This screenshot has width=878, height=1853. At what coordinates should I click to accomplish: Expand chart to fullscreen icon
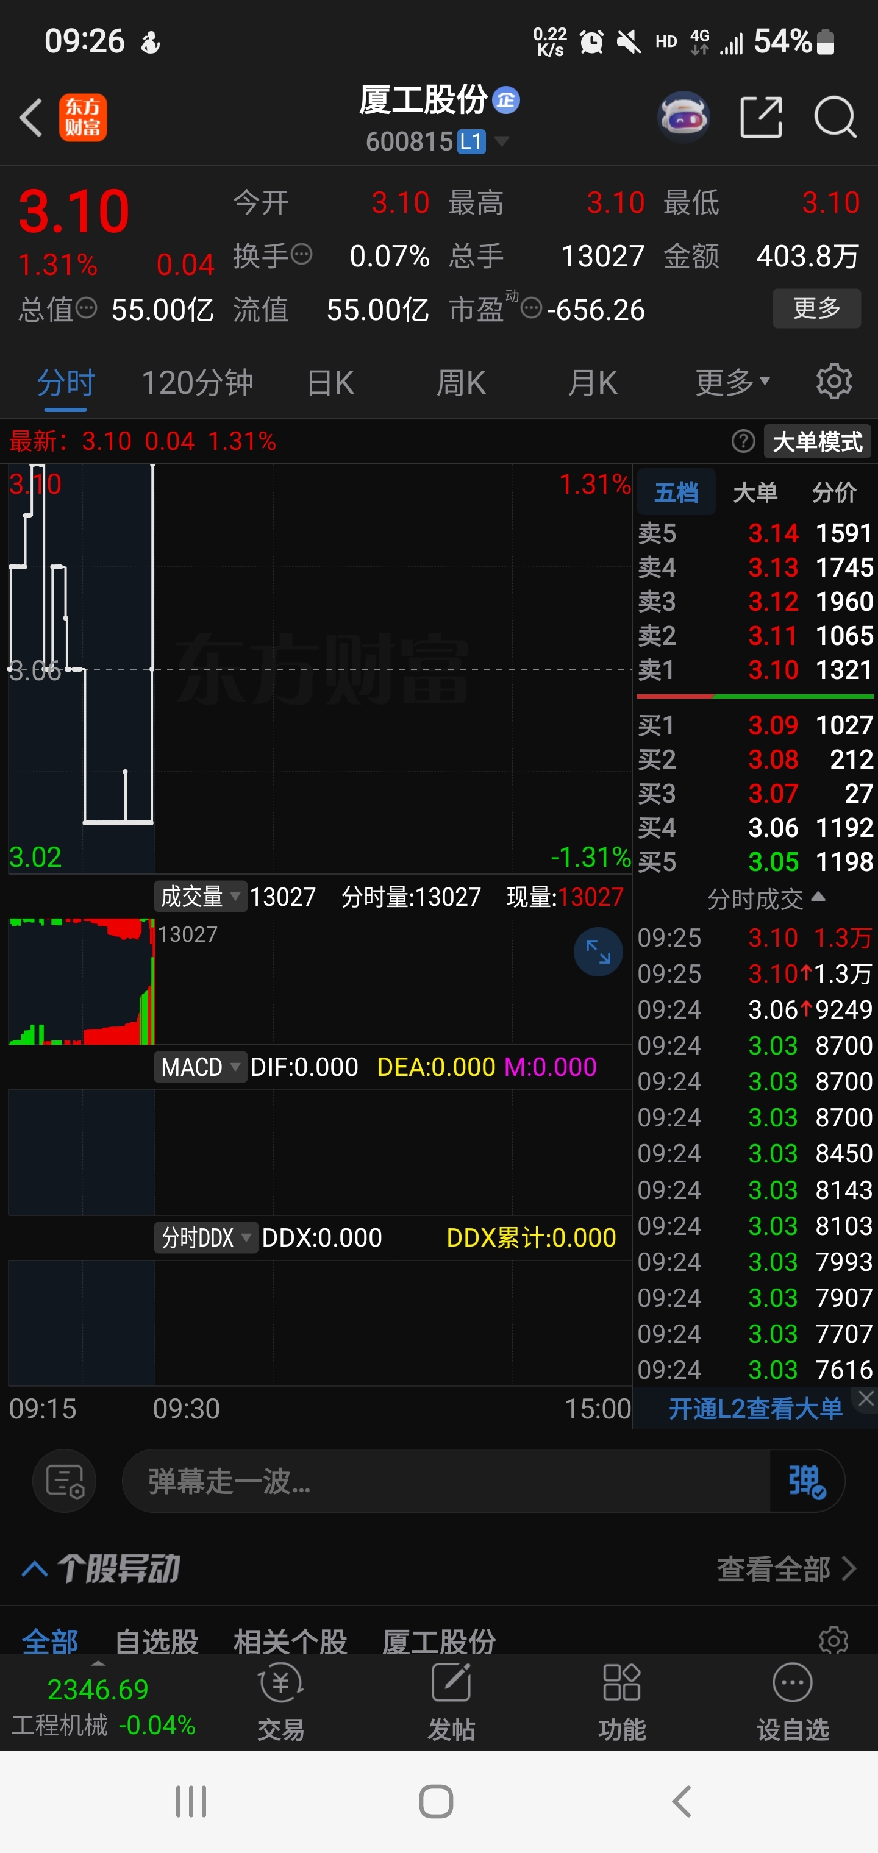pos(598,951)
